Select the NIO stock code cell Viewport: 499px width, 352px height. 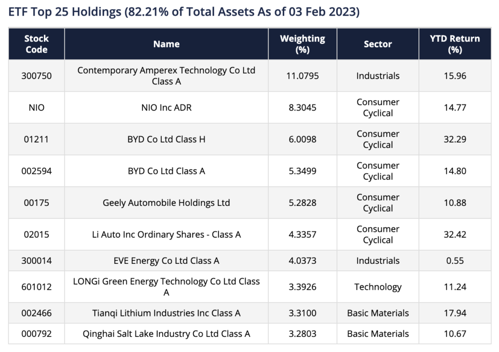(x=37, y=108)
